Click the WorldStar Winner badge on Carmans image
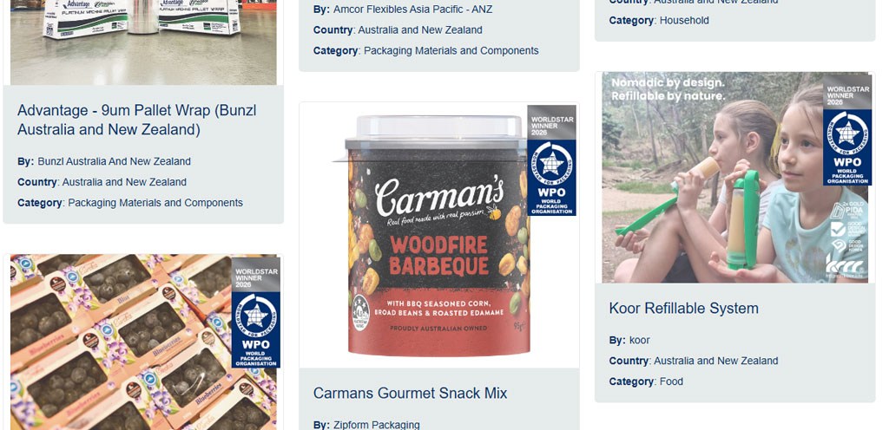 coord(551,160)
